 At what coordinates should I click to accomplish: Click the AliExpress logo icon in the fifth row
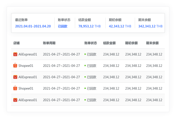pyautogui.click(x=15, y=100)
